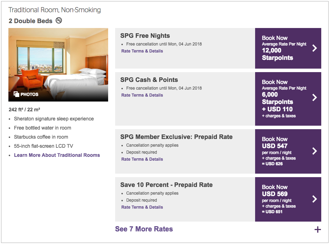Open Rate Terms & Details for Cash & Points
The width and height of the screenshot is (330, 244).
pyautogui.click(x=142, y=95)
